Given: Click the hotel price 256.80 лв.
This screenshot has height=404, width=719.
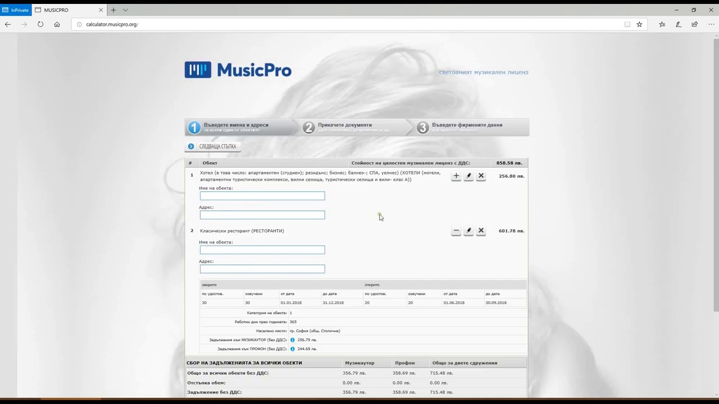Looking at the screenshot, I should click(x=512, y=176).
